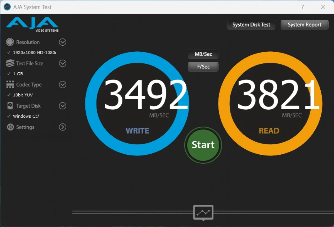Click the AJA Video Systems logo
This screenshot has width=334, height=227.
pos(32,25)
